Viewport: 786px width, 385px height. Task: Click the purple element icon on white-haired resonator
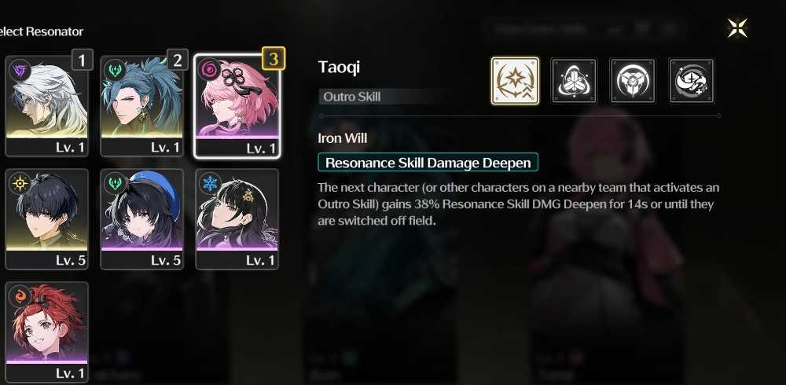(20, 69)
